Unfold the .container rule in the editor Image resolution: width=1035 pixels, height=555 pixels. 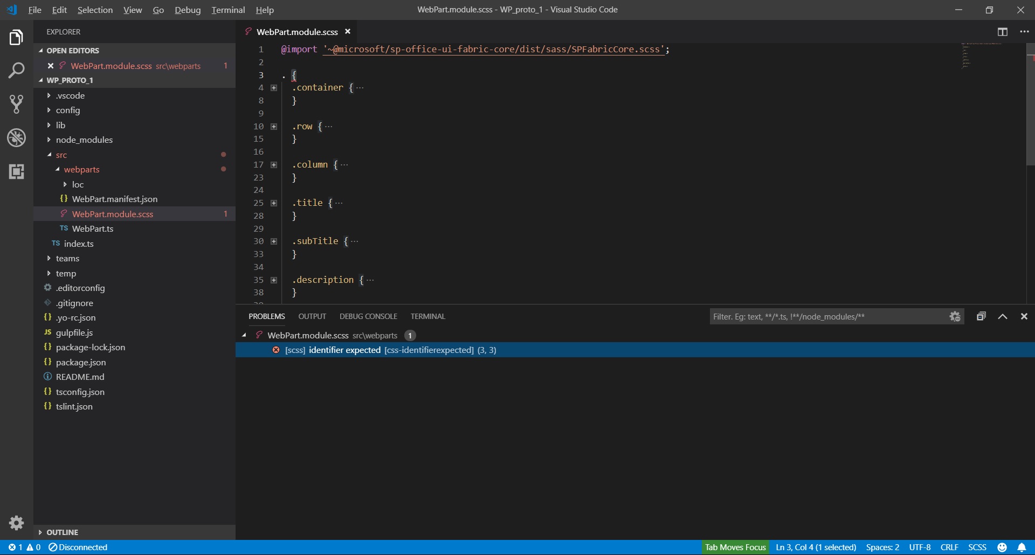click(x=275, y=88)
